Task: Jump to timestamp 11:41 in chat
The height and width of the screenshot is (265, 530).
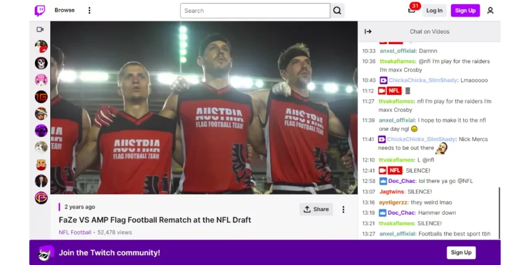Action: (x=368, y=139)
